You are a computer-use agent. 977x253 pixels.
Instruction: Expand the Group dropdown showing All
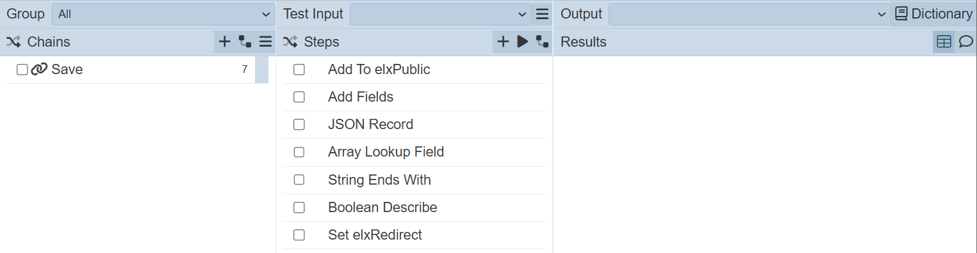(163, 14)
